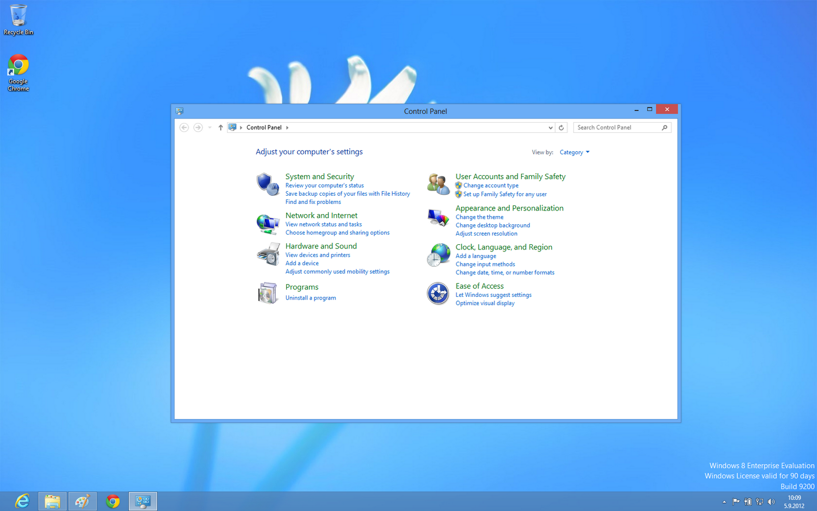Select the Recycle Bin desktop icon

pos(18,20)
